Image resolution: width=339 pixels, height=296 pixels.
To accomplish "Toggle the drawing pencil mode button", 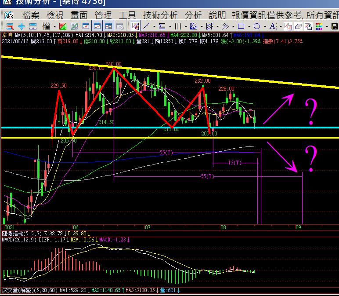I will click(x=136, y=26).
